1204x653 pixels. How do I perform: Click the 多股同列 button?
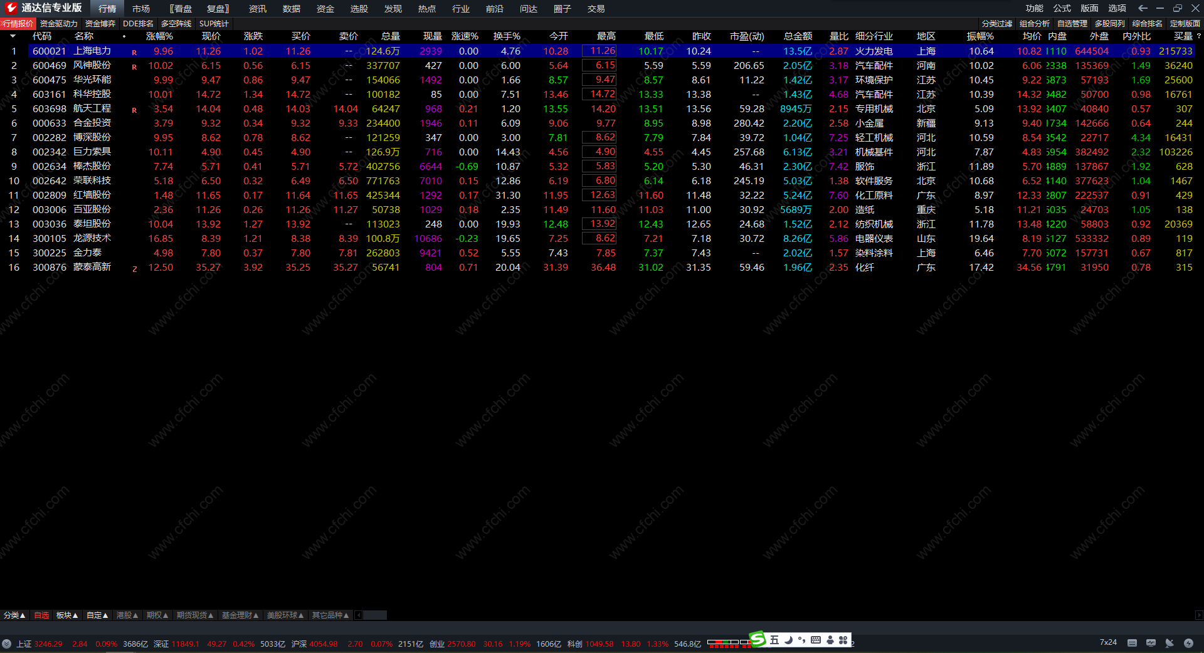pyautogui.click(x=1110, y=24)
